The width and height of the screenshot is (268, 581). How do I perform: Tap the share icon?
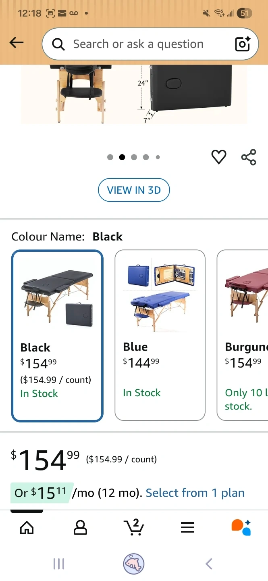(249, 157)
